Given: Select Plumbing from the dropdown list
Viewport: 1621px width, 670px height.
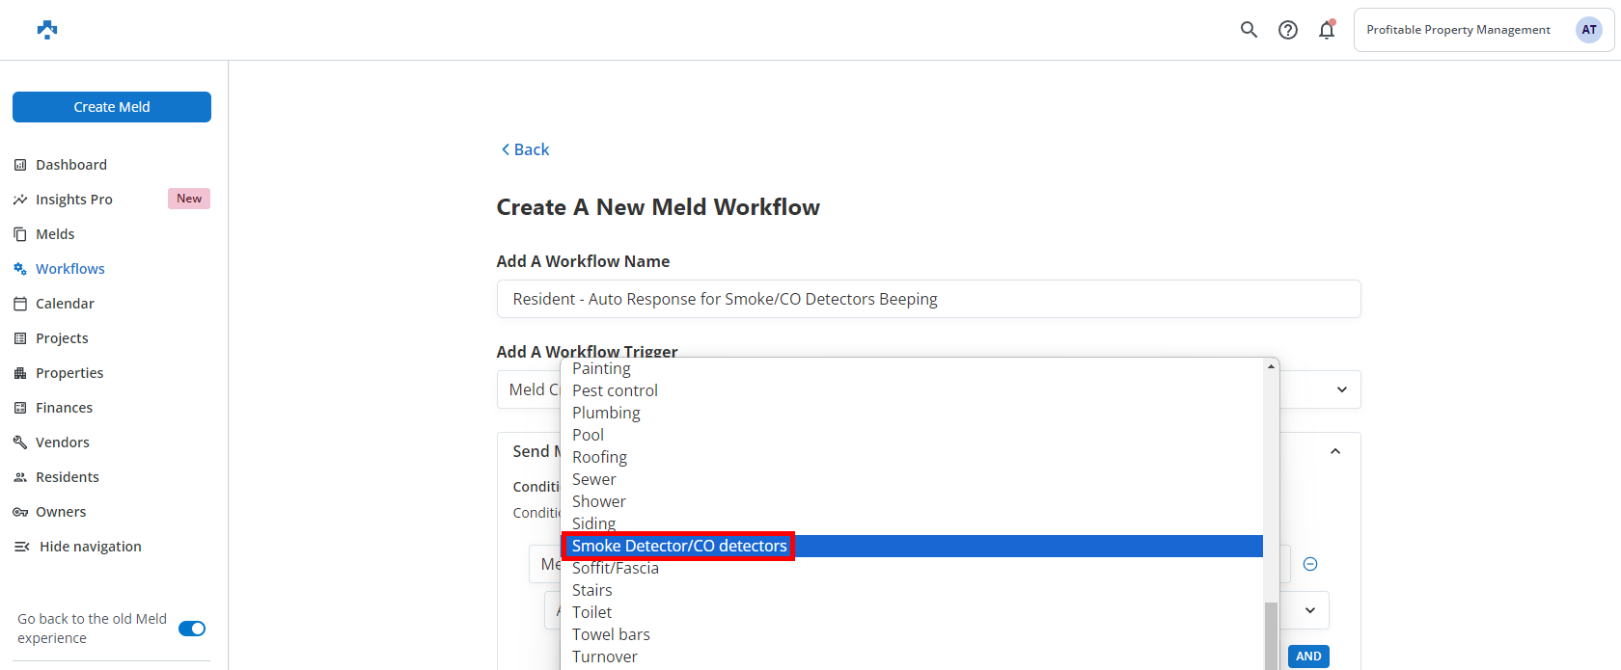Looking at the screenshot, I should 606,413.
